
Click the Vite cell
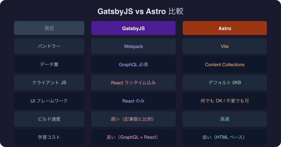click(225, 46)
